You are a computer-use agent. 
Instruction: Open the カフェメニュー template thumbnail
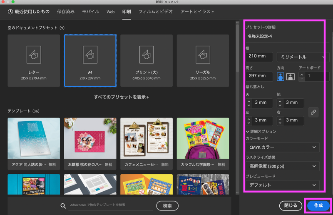[146, 138]
